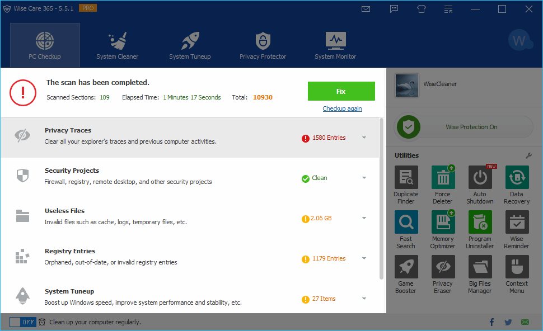The width and height of the screenshot is (543, 331).
Task: Toggle the Wise Protection On switch
Action: coord(464,127)
